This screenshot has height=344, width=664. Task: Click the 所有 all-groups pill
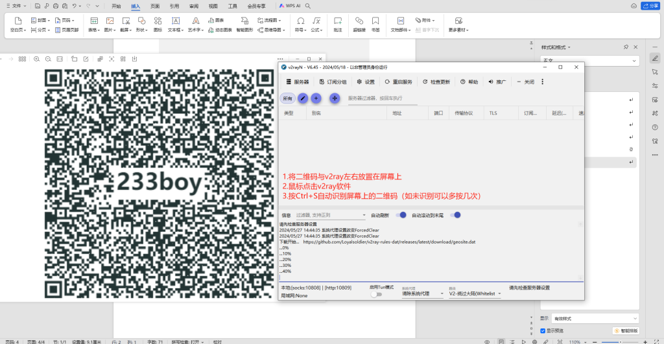tap(287, 98)
